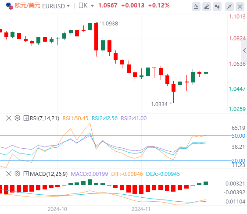Open RSI indicator settings hexagon icon
The image size is (247, 214).
pyautogui.click(x=18, y=118)
